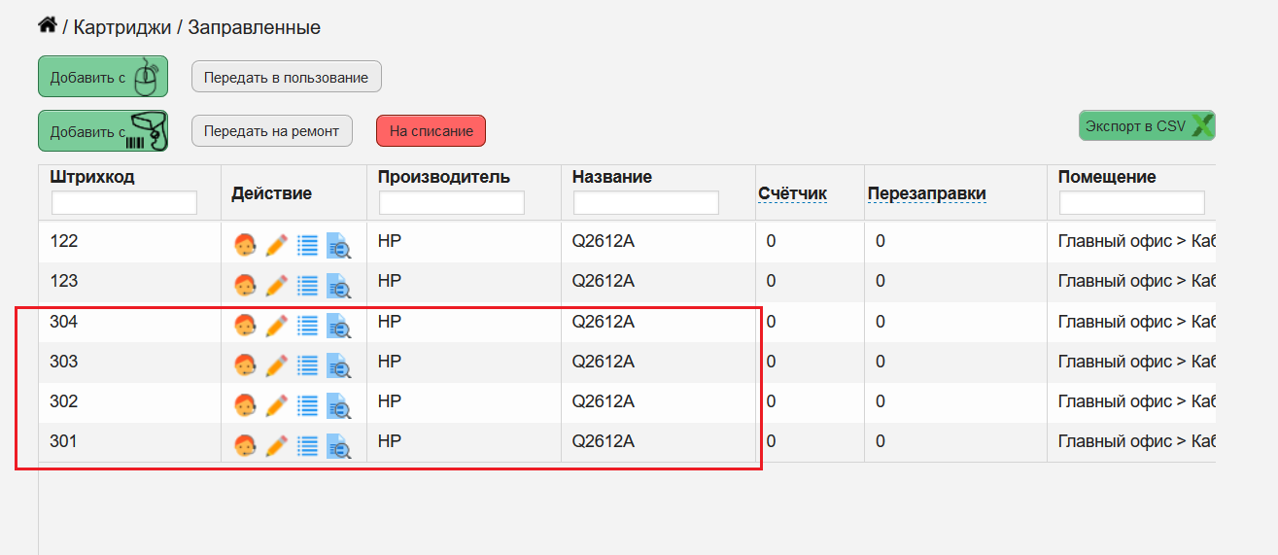1278x555 pixels.
Task: Click the red "На списание" button
Action: (431, 130)
